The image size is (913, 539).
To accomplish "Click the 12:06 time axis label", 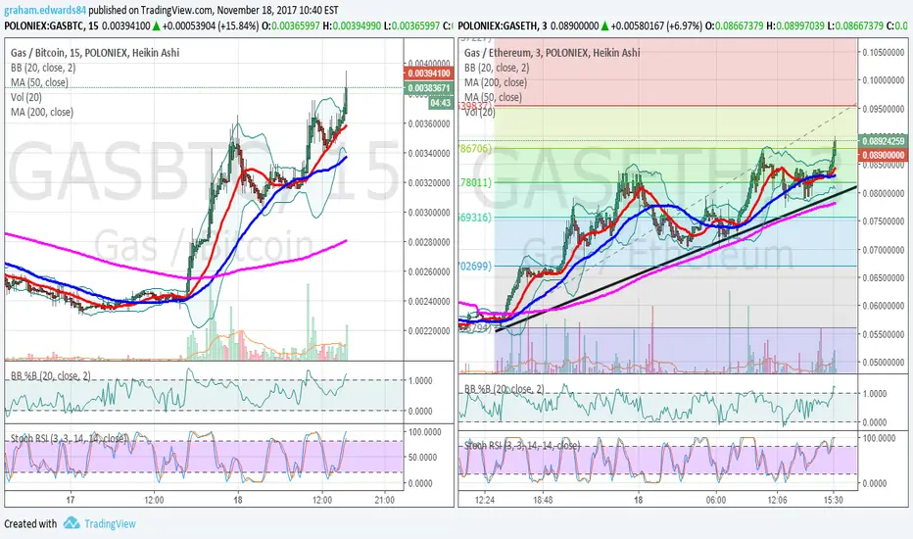I will click(x=777, y=500).
